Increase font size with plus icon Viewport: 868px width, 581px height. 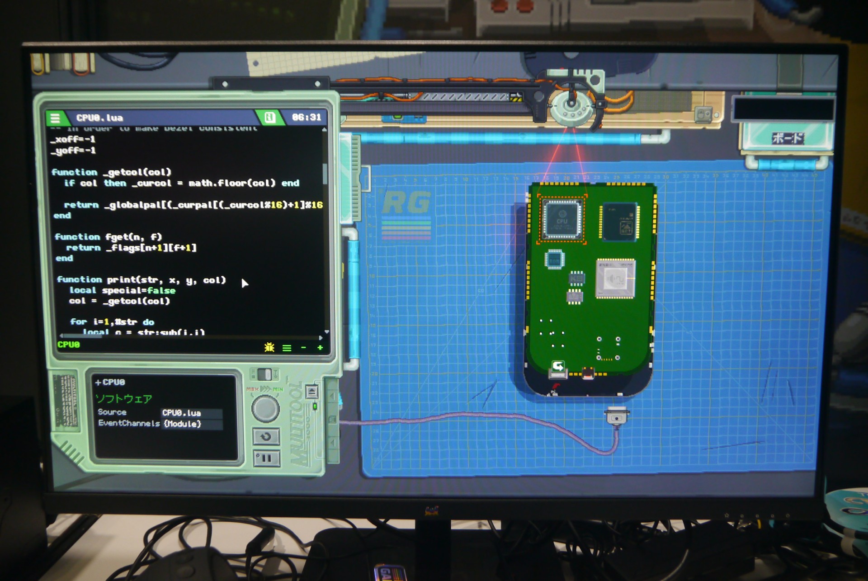tap(320, 347)
